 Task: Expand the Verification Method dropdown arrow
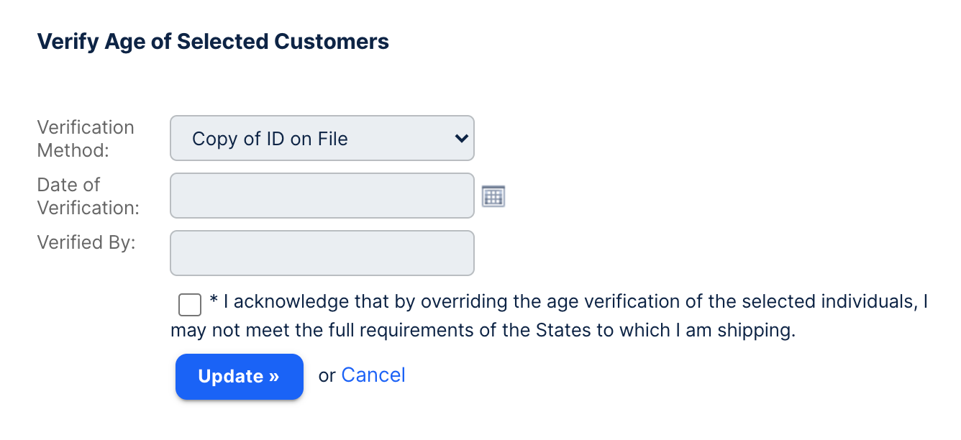pos(462,138)
